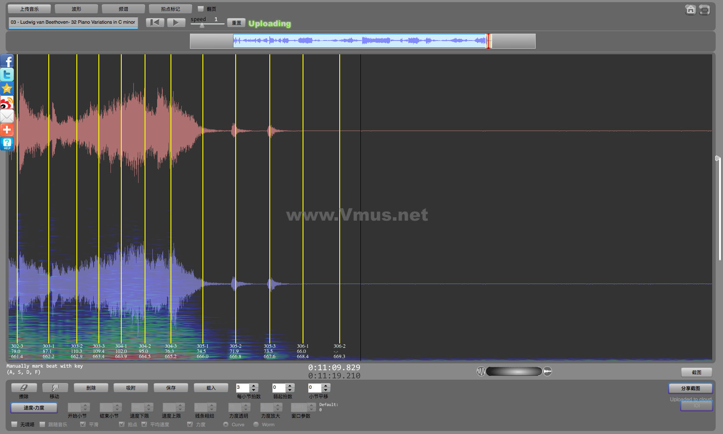Open the 上传音乐 upload music tab
The height and width of the screenshot is (434, 723).
coord(29,9)
